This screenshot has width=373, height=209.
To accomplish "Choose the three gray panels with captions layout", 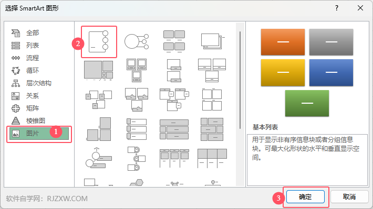I will coord(212,158).
